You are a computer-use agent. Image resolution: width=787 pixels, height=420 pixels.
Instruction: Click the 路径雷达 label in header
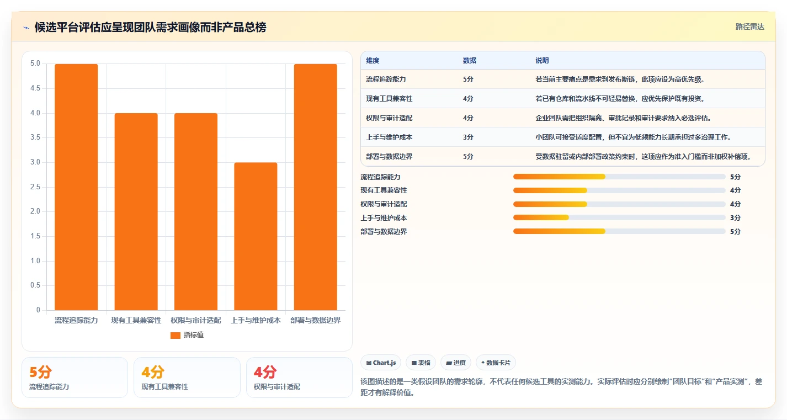pyautogui.click(x=750, y=26)
